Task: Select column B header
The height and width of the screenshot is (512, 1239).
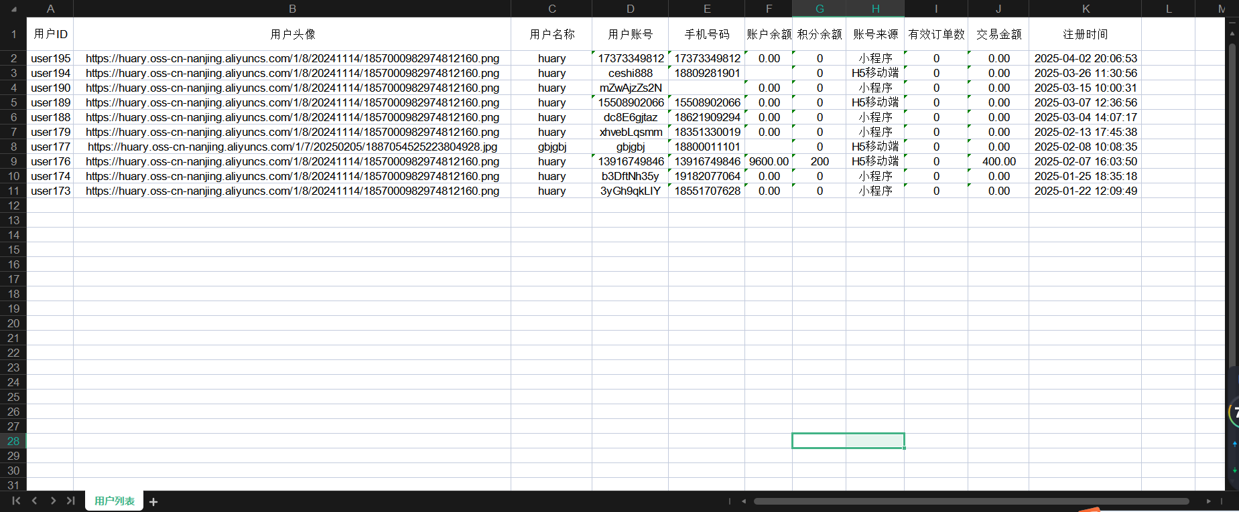Action: click(x=292, y=9)
